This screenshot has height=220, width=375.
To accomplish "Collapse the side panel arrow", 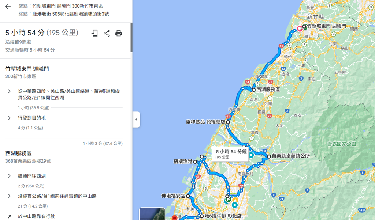I will pos(136,119).
